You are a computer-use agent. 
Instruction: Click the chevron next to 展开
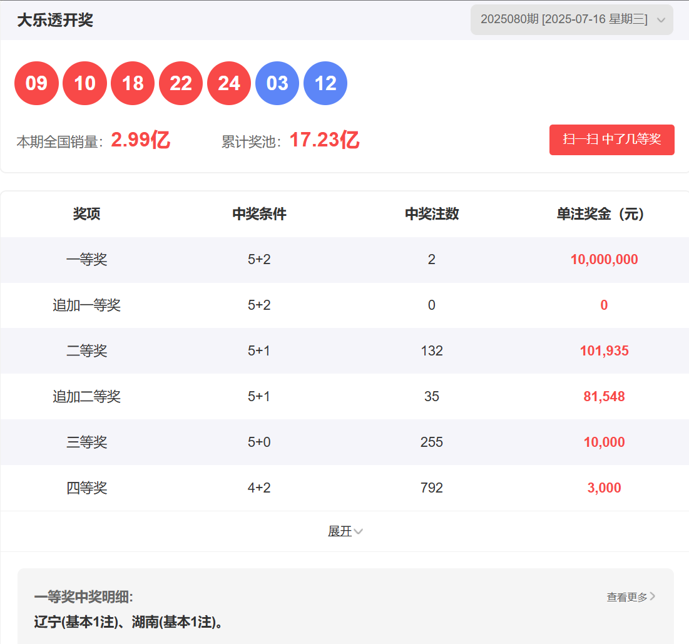[x=359, y=531]
